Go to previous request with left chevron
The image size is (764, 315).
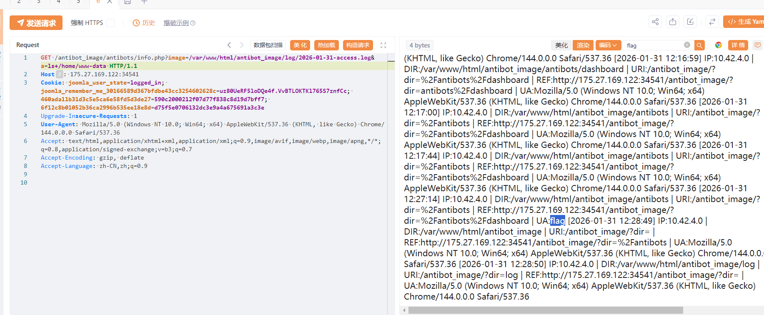click(x=229, y=45)
